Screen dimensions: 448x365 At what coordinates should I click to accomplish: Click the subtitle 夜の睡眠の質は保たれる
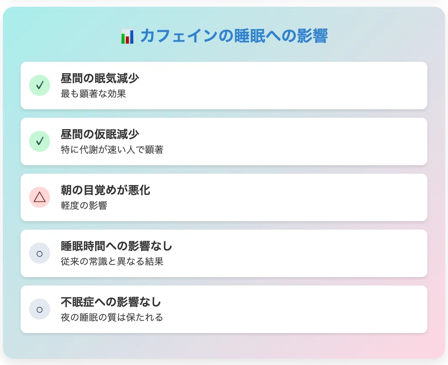point(112,317)
